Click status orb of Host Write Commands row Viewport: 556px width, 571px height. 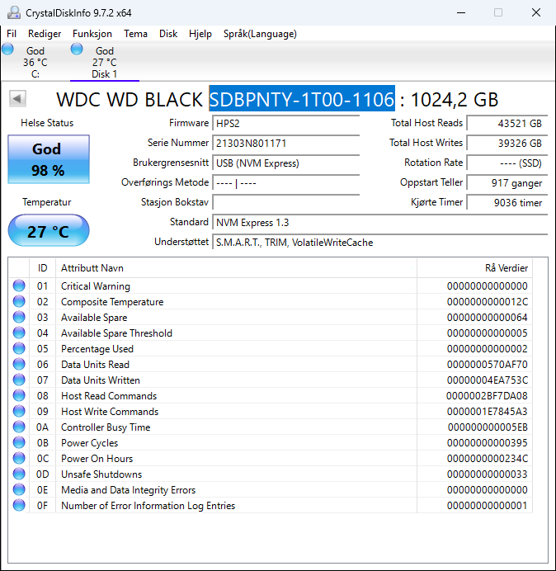19,411
